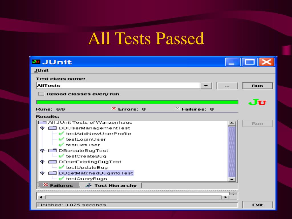Click the Runs: 6/6 counter text
Screen dimensions: 292x219
(50, 109)
